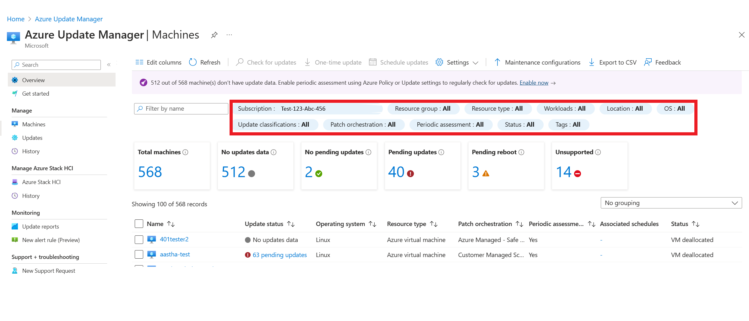Viewport: 749px width, 321px height.
Task: Click the Machines icon in the sidebar
Action: point(15,124)
